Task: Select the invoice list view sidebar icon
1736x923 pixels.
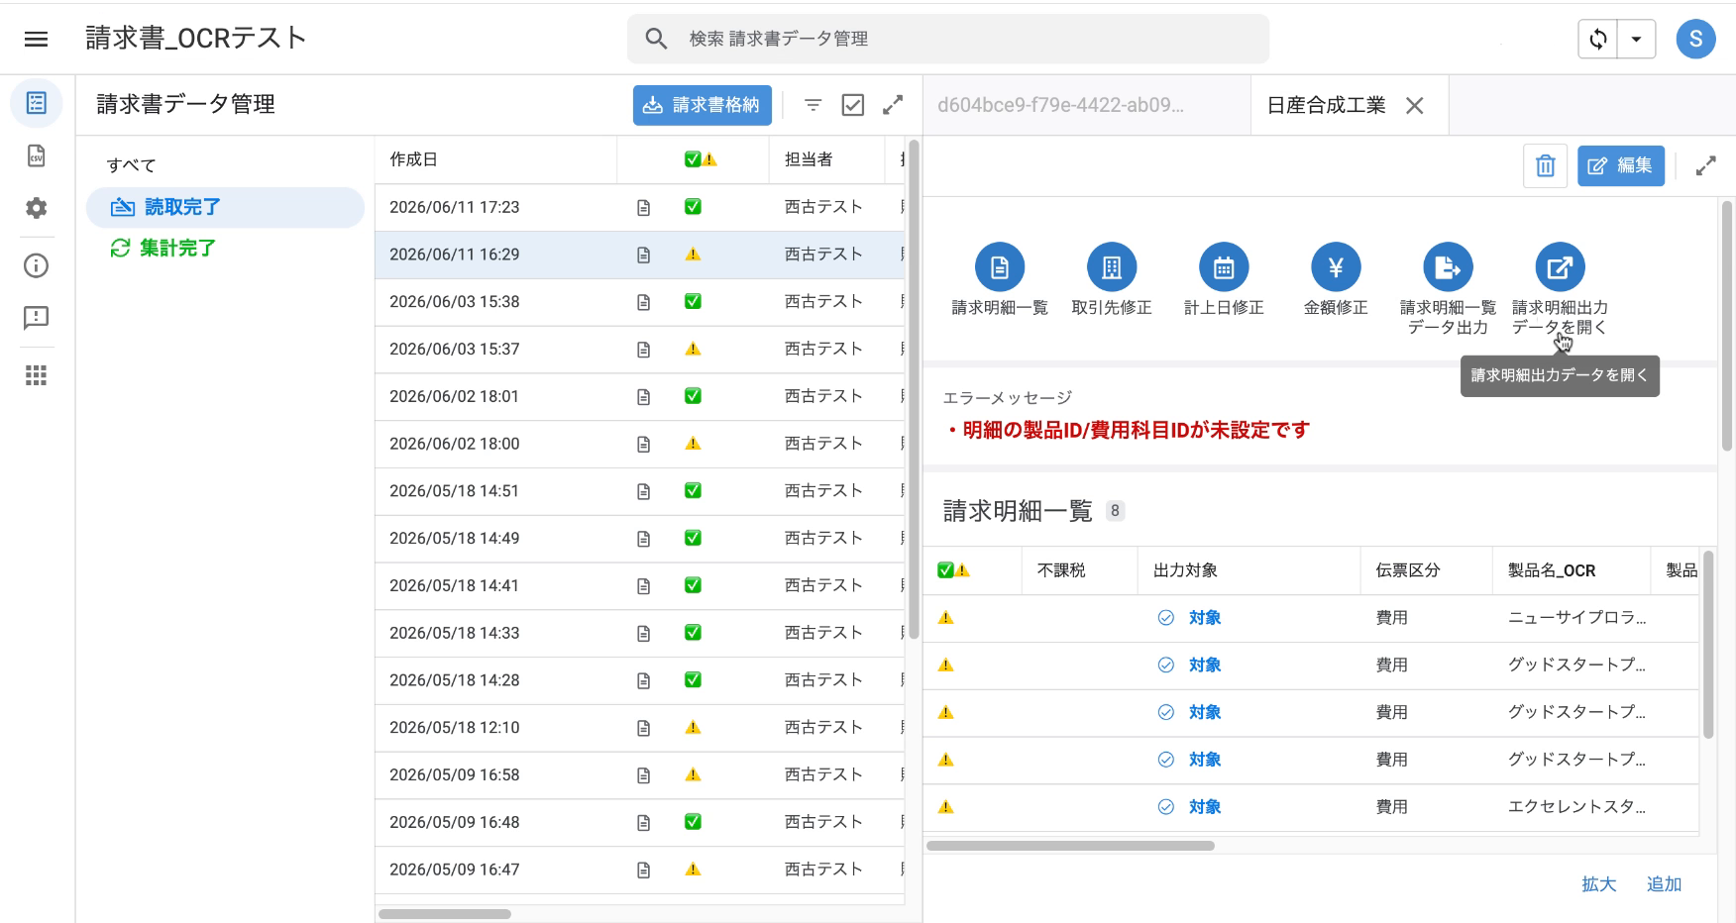Action: 37,103
